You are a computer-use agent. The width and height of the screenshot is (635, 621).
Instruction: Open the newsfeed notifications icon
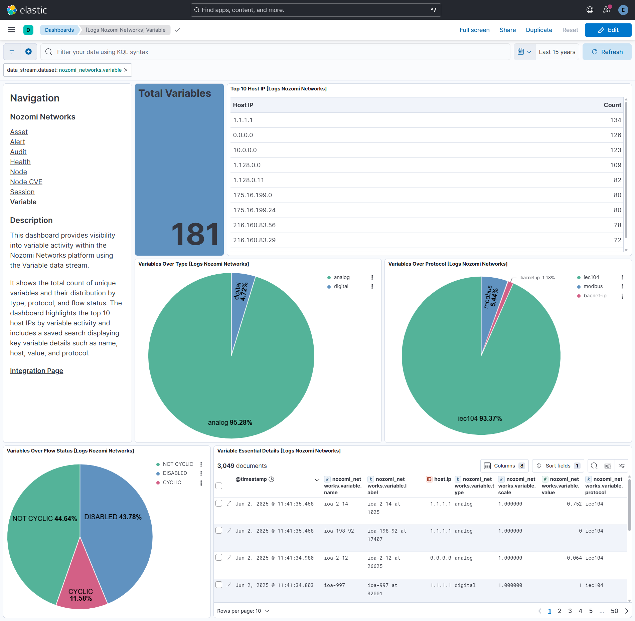tap(607, 10)
